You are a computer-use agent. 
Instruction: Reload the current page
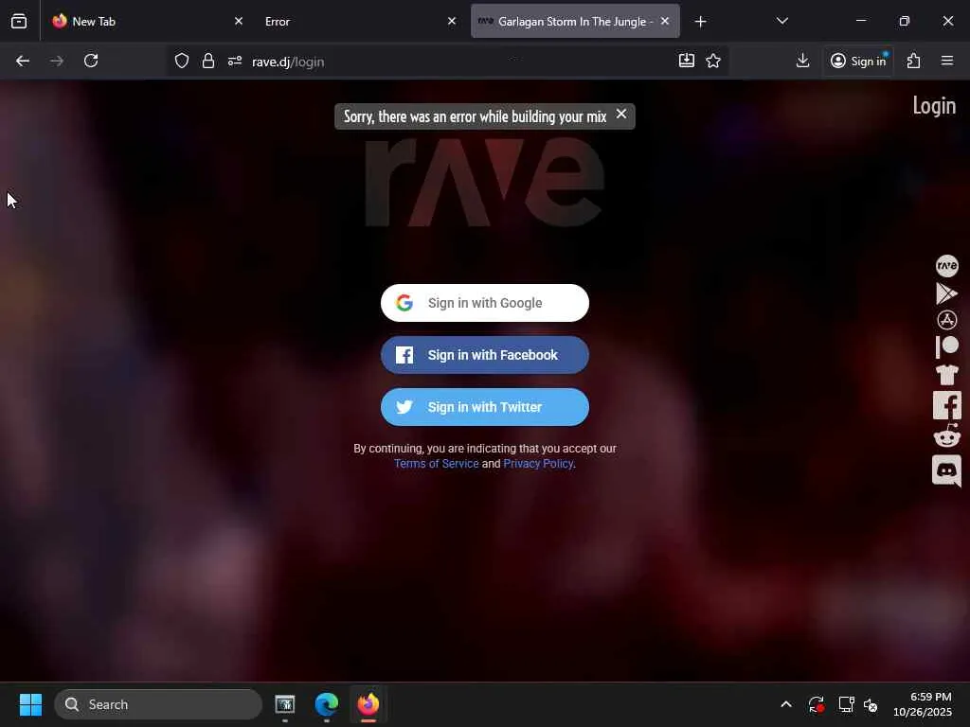(x=91, y=62)
